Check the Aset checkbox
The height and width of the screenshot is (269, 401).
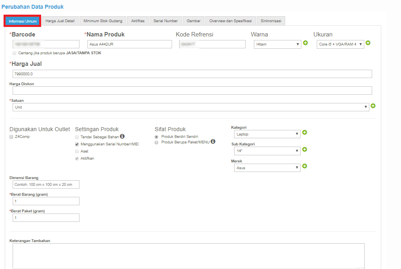click(x=77, y=151)
